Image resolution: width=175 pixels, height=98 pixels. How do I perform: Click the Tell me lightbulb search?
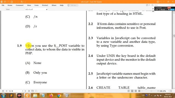tap(73, 5)
